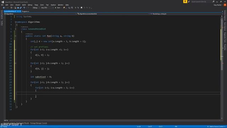227x128 pixels.
Task: Open the View menu
Action: [12, 5]
